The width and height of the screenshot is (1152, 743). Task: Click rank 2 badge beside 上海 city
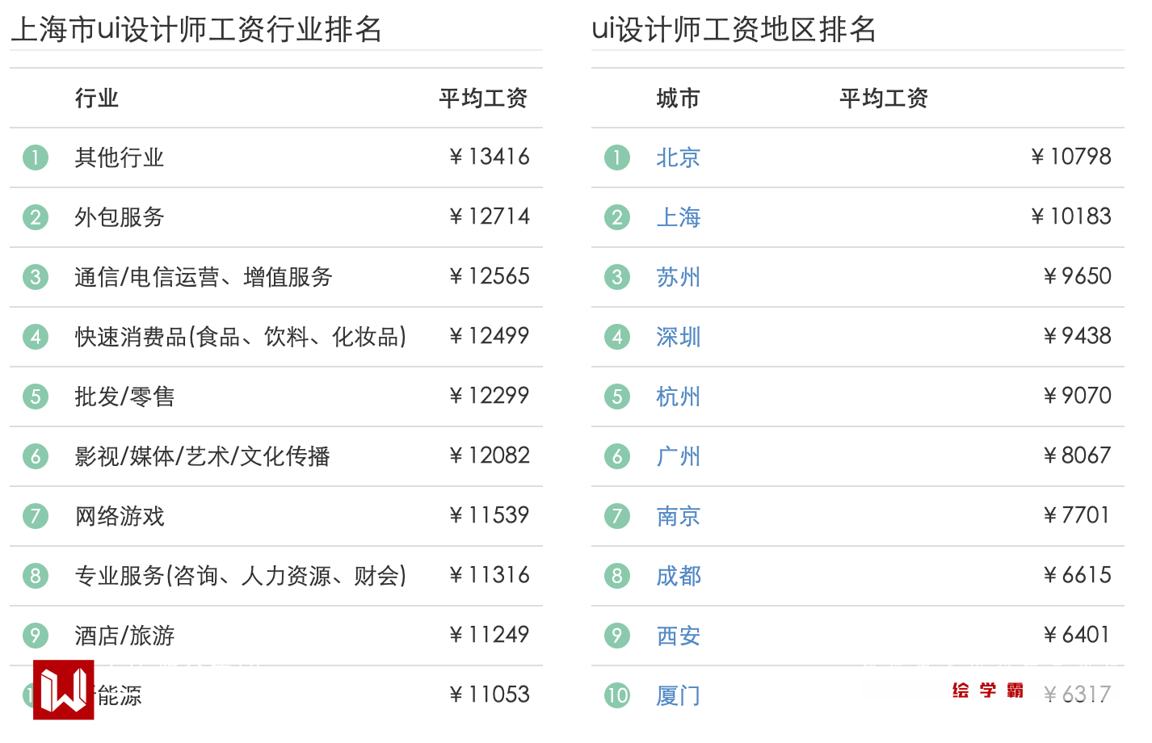tap(617, 217)
